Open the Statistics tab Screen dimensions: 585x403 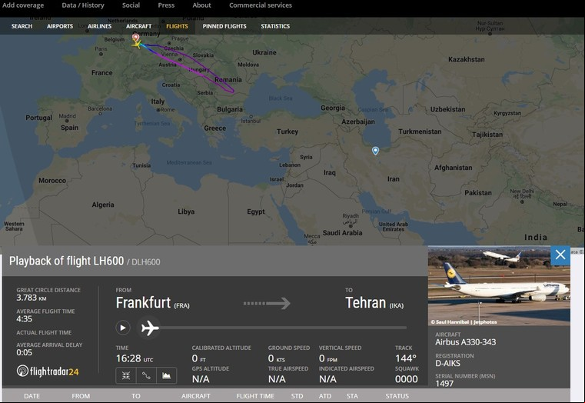(x=275, y=26)
